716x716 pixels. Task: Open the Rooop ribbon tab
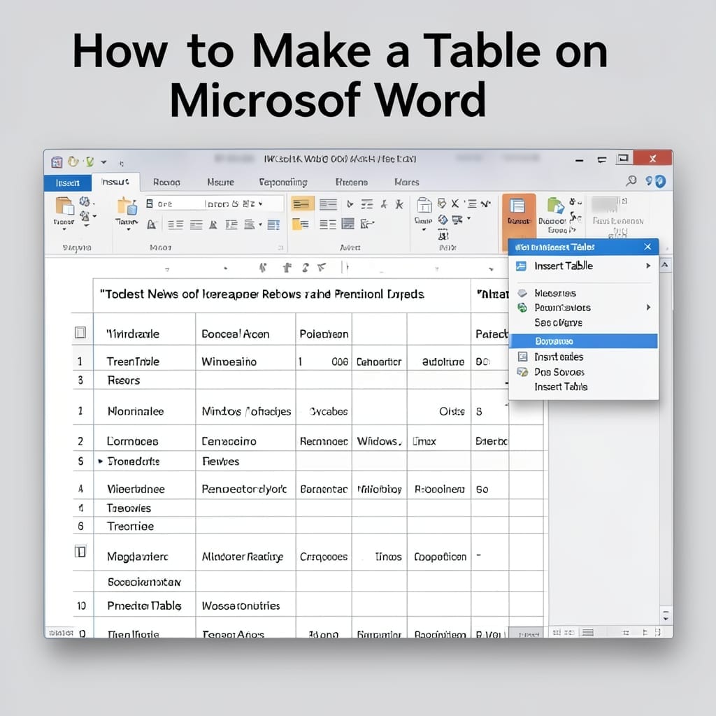[166, 182]
